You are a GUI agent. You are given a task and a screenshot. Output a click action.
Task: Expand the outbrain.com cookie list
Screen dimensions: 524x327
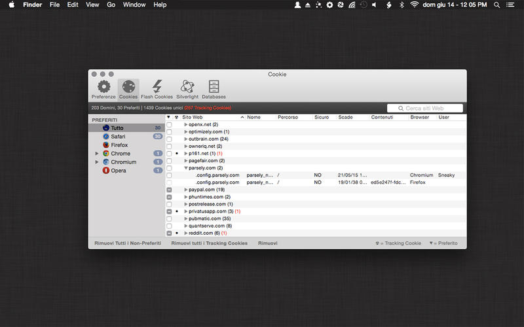pos(186,139)
